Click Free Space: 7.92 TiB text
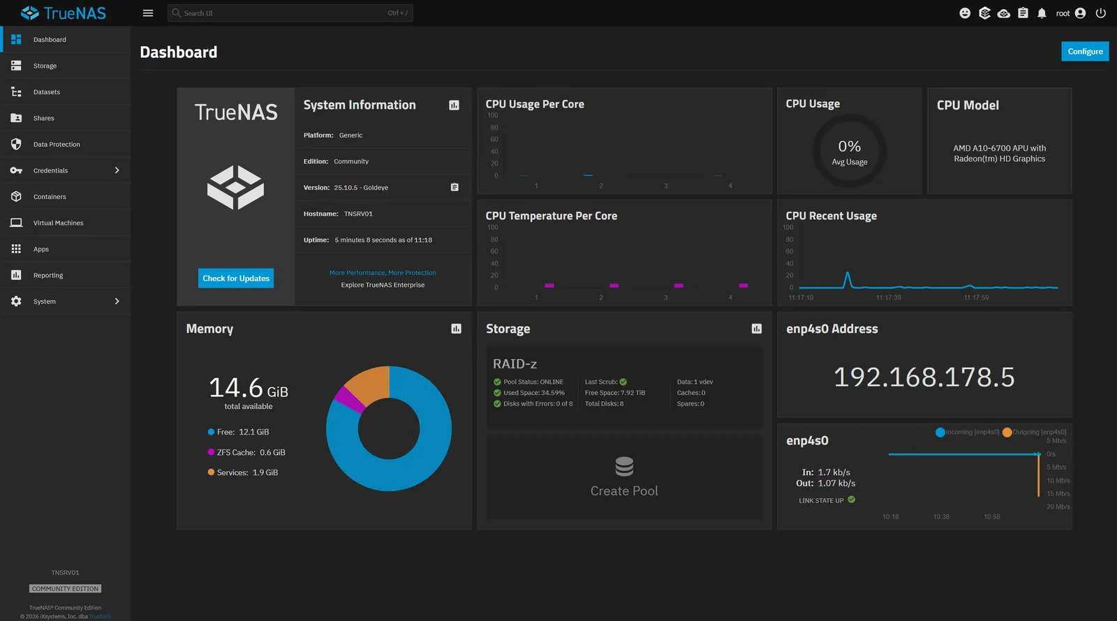Image resolution: width=1117 pixels, height=621 pixels. pyautogui.click(x=615, y=393)
